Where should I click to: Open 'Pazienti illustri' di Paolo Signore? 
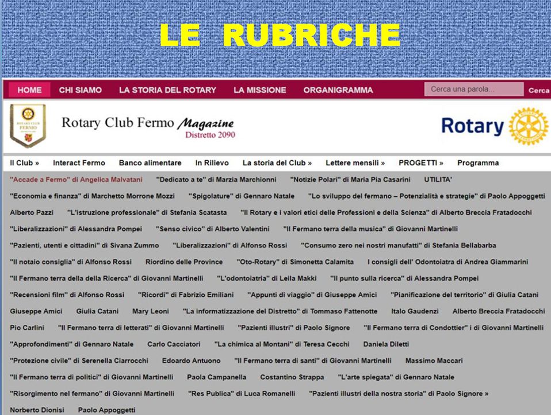click(294, 328)
